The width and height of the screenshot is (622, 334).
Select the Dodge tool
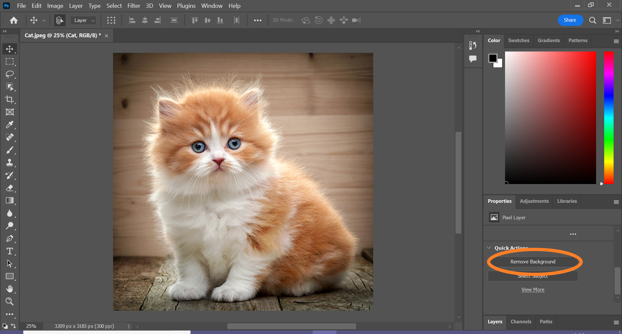click(x=10, y=226)
